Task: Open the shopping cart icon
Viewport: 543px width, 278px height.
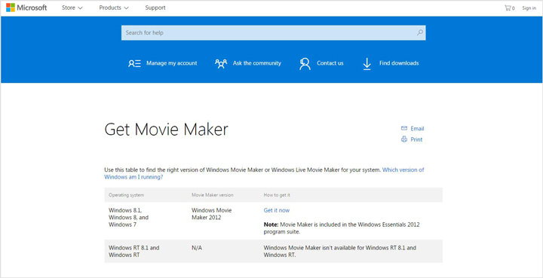Action: 508,8
